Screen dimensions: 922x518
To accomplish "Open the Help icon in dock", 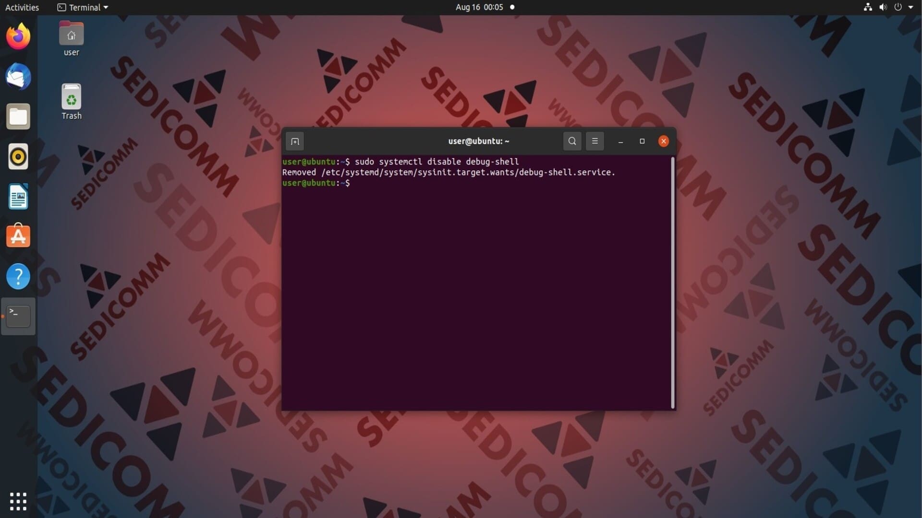I will click(x=18, y=277).
